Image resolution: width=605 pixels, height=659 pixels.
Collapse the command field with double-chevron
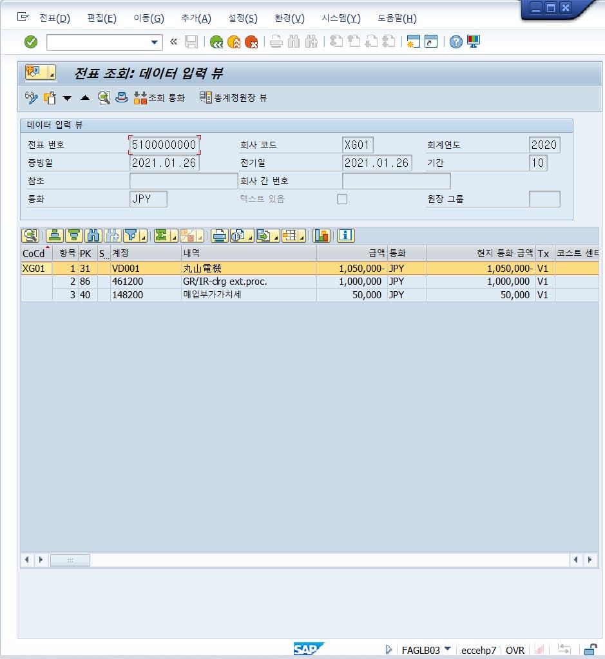coord(173,42)
